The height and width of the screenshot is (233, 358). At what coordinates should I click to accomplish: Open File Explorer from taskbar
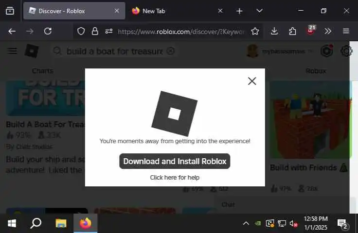61,223
